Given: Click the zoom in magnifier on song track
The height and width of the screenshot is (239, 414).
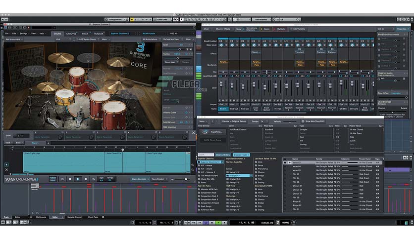Looking at the screenshot, I should [x=193, y=165].
